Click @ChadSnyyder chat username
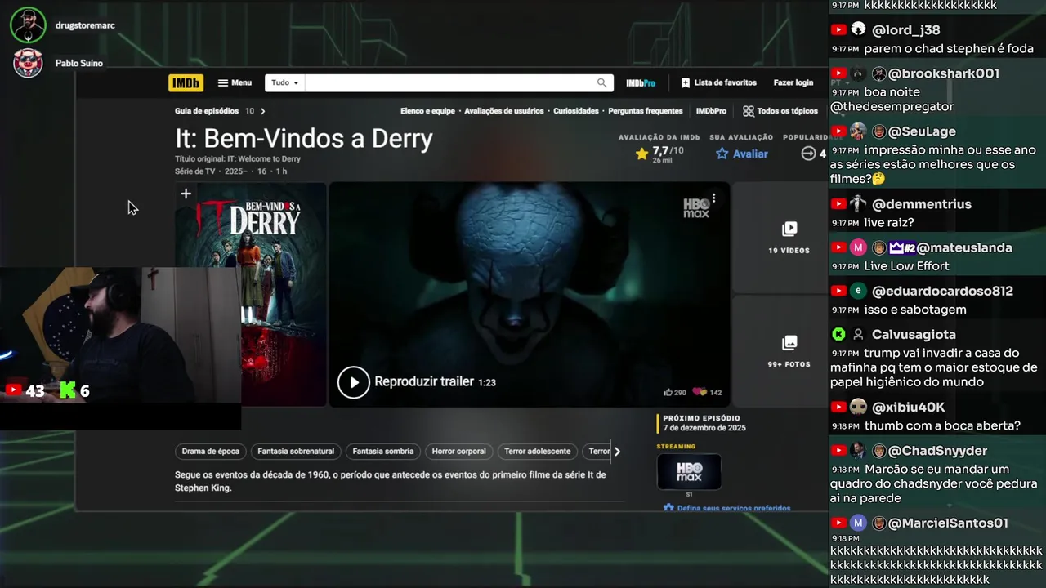This screenshot has width=1046, height=588. [x=937, y=451]
